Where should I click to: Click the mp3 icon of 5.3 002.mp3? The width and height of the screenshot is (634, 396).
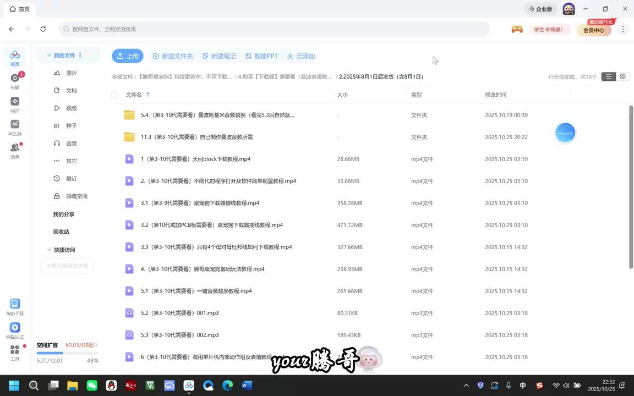[x=129, y=335]
